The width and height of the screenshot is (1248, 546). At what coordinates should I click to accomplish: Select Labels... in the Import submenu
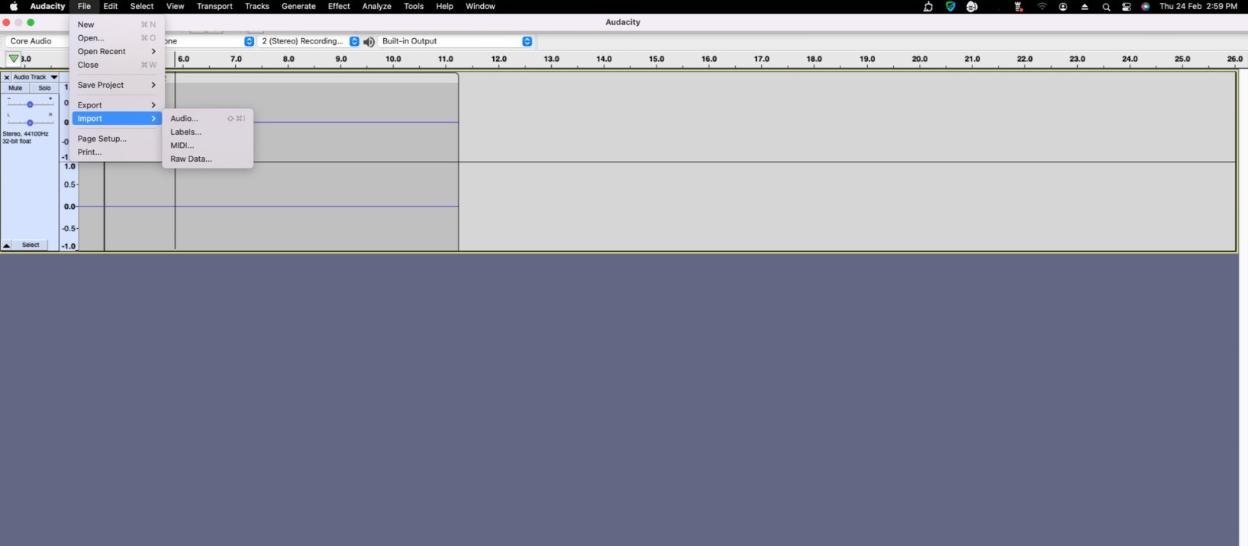pyautogui.click(x=208, y=133)
